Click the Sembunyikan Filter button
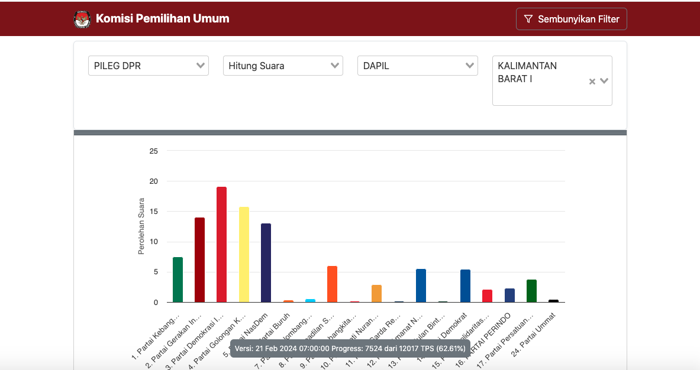Image resolution: width=700 pixels, height=370 pixels. click(x=571, y=19)
